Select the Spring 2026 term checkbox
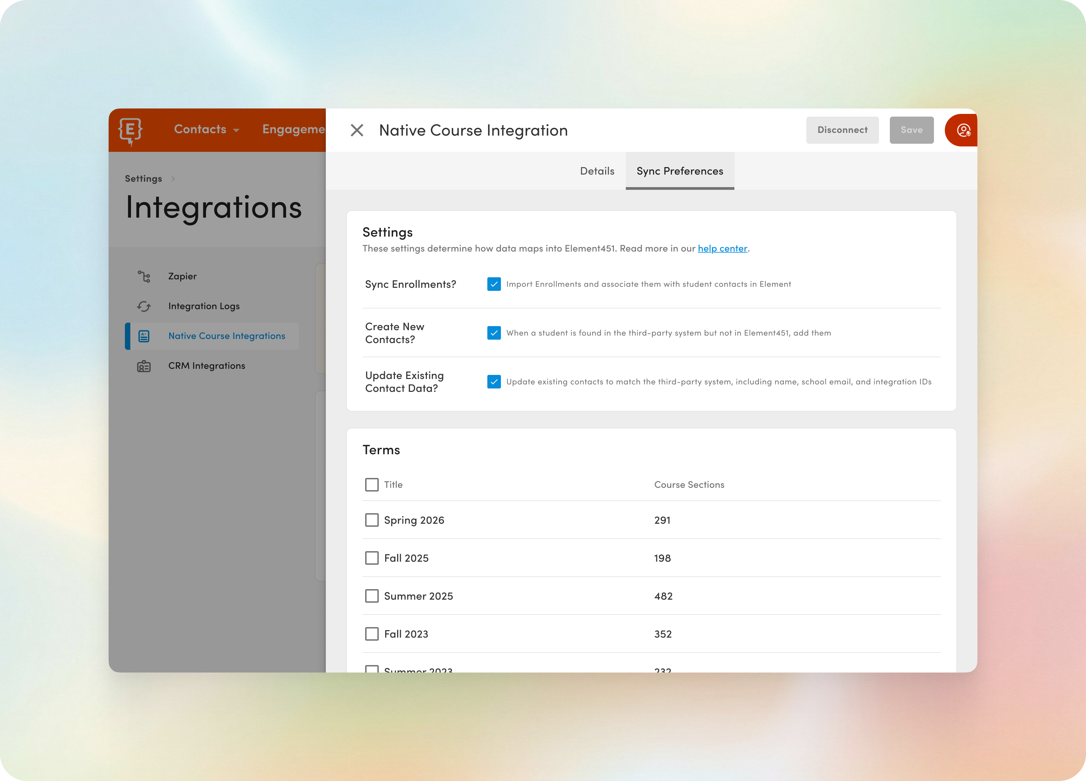1086x781 pixels. point(372,520)
